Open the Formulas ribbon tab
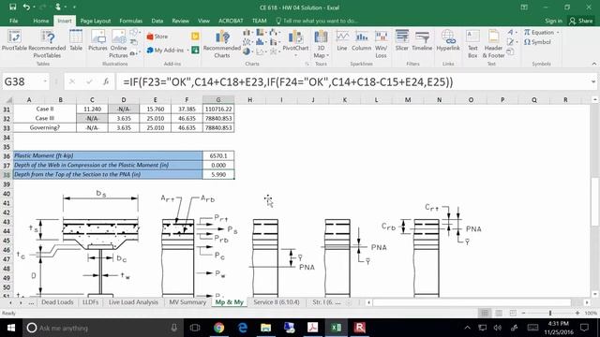600x337 pixels. coord(131,21)
